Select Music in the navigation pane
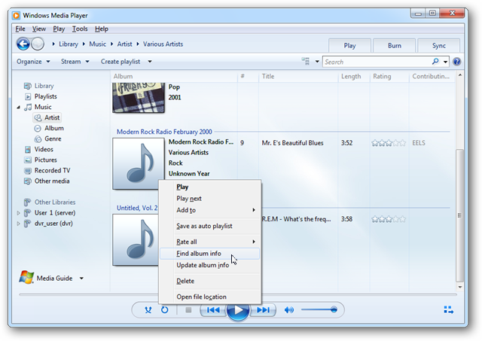This screenshot has width=482, height=341. (x=43, y=107)
